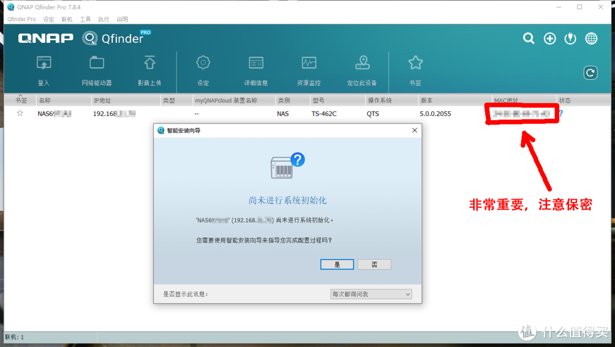Click the QNAP brand logo
615x347 pixels.
point(46,38)
